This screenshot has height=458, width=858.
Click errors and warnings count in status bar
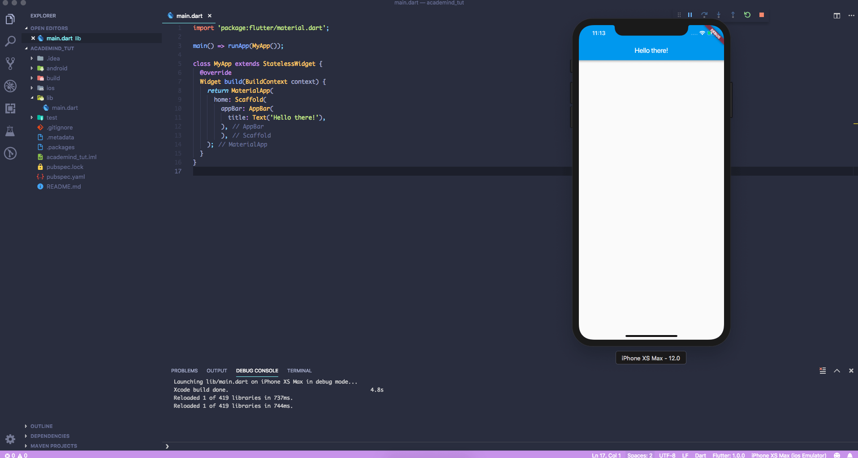point(16,455)
